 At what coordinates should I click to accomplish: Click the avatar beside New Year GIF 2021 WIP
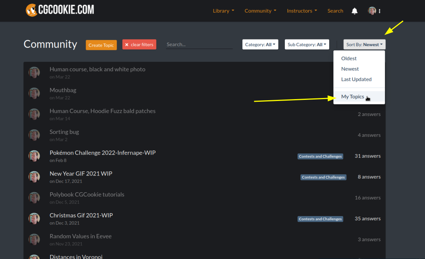34,177
